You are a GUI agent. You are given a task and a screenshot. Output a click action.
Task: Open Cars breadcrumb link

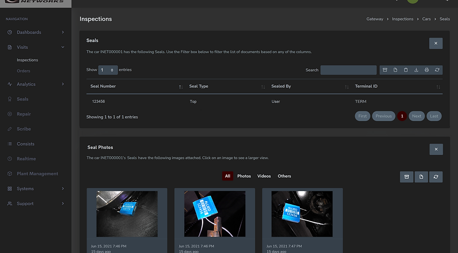[427, 19]
